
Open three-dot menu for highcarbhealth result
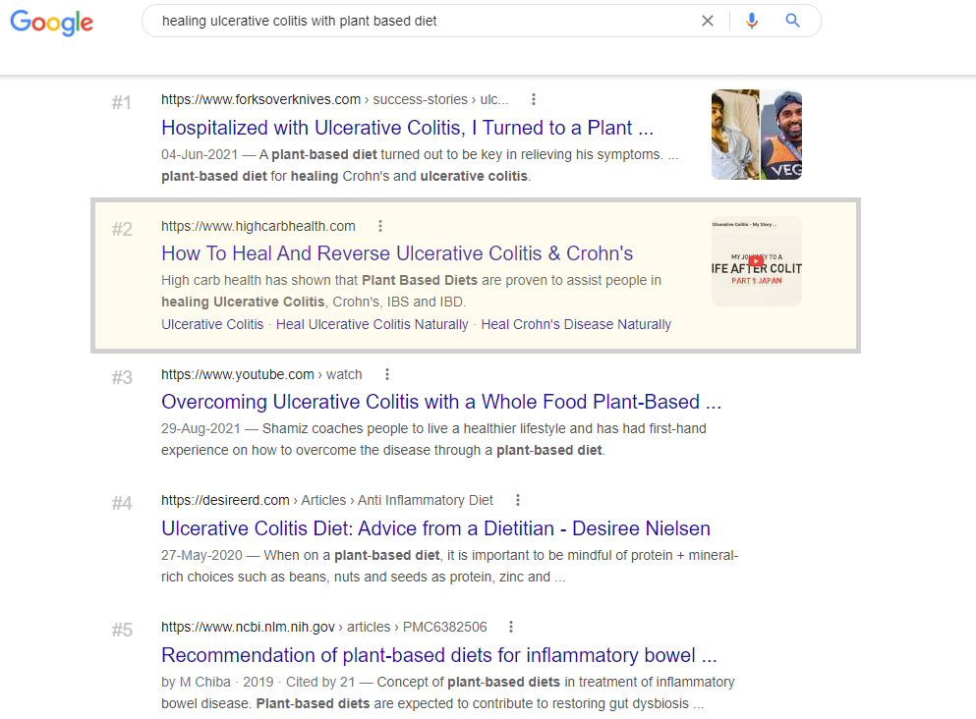coord(380,226)
